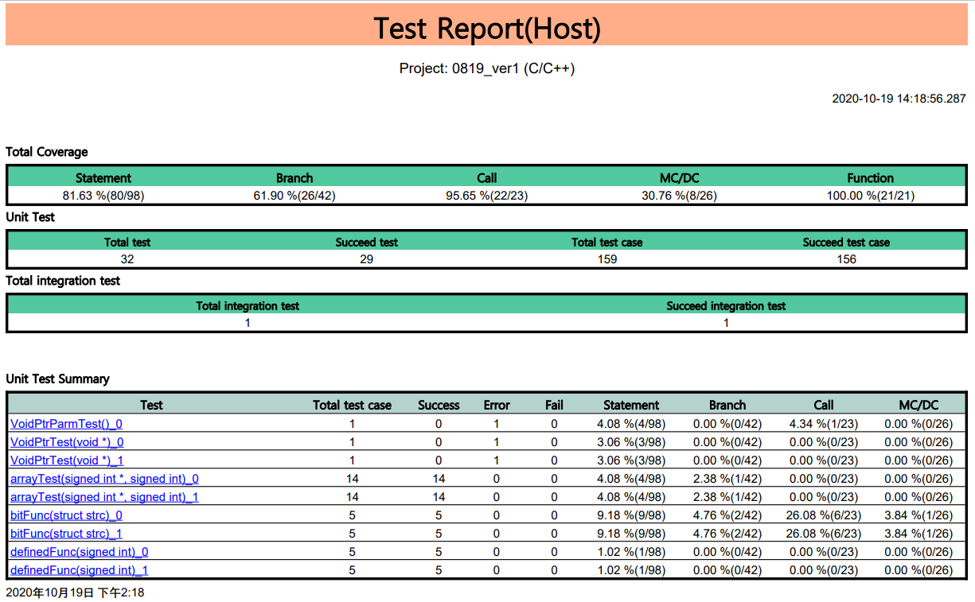The width and height of the screenshot is (975, 602).
Task: Click the "Fail" column header
Action: (x=554, y=405)
